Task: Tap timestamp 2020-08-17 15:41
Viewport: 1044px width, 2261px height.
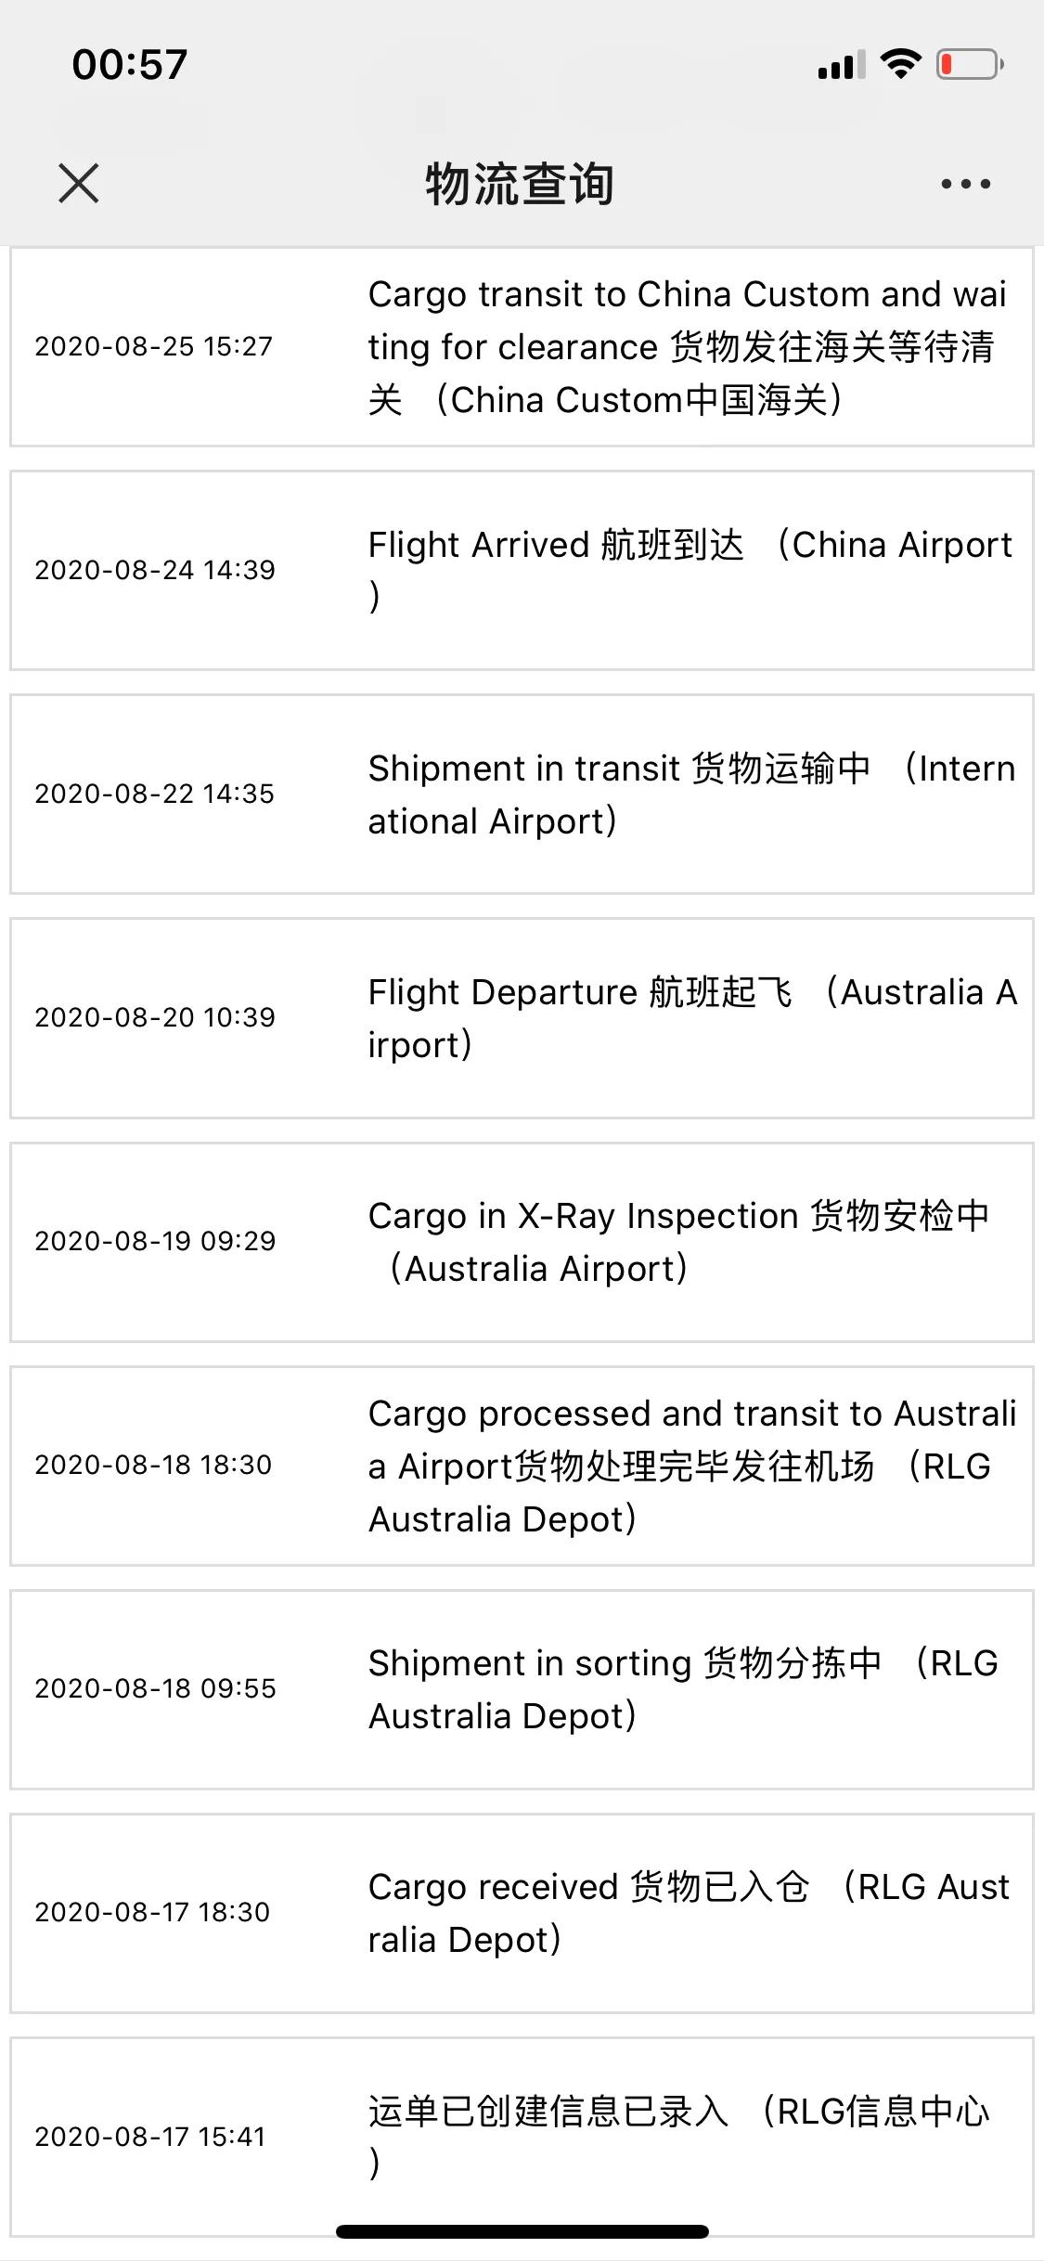Action: pyautogui.click(x=152, y=2138)
